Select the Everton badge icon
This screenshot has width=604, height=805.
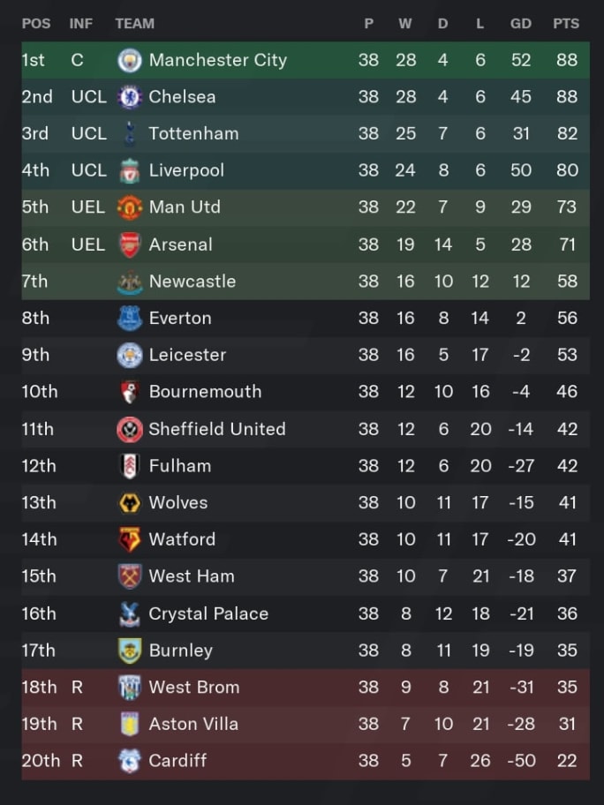130,319
